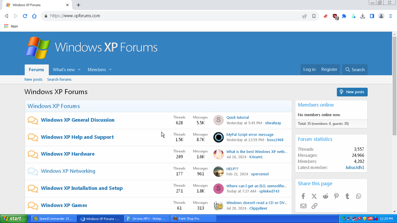Open the downloads arrow icon

363,16
